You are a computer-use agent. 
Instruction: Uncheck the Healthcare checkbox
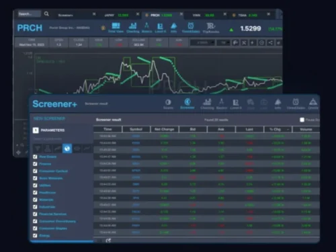point(35,192)
